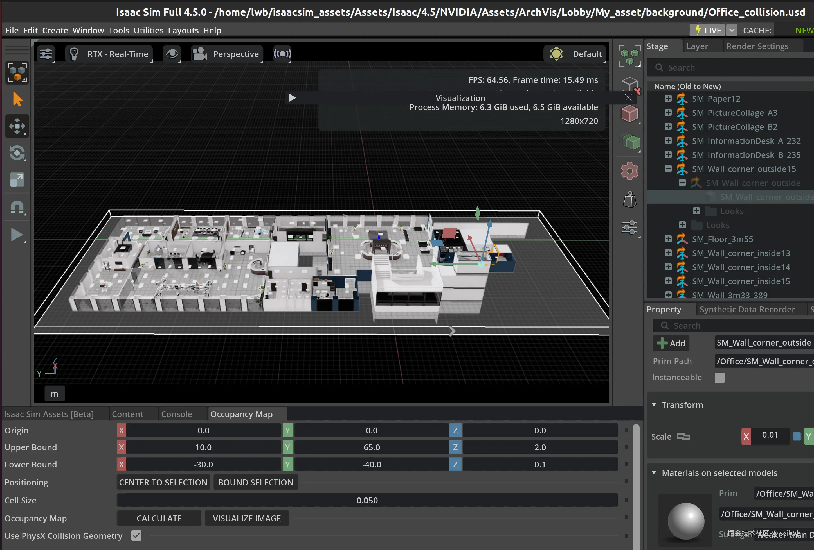Open viewport settings sliders icon

46,54
